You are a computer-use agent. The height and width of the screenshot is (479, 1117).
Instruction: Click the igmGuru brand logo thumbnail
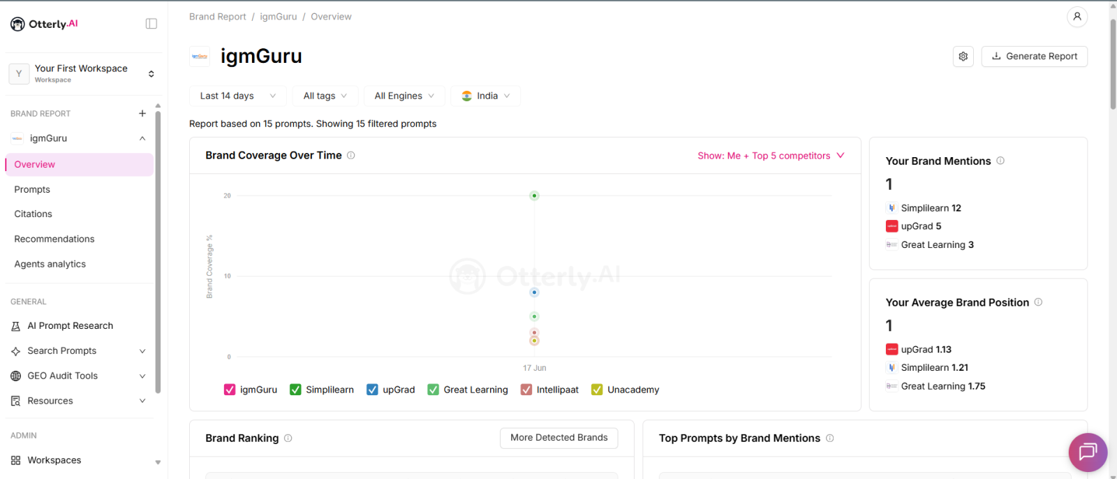(x=200, y=57)
